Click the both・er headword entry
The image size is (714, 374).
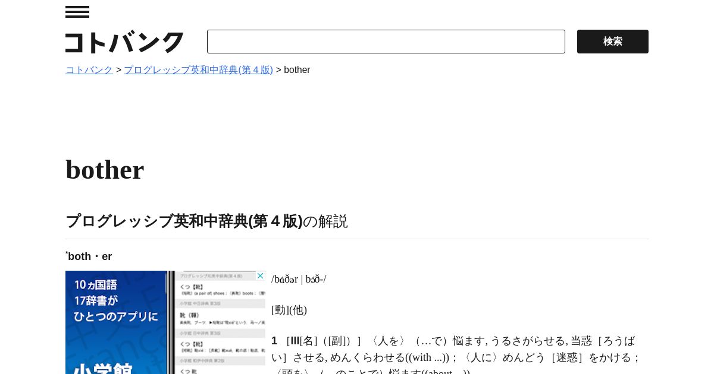[89, 256]
